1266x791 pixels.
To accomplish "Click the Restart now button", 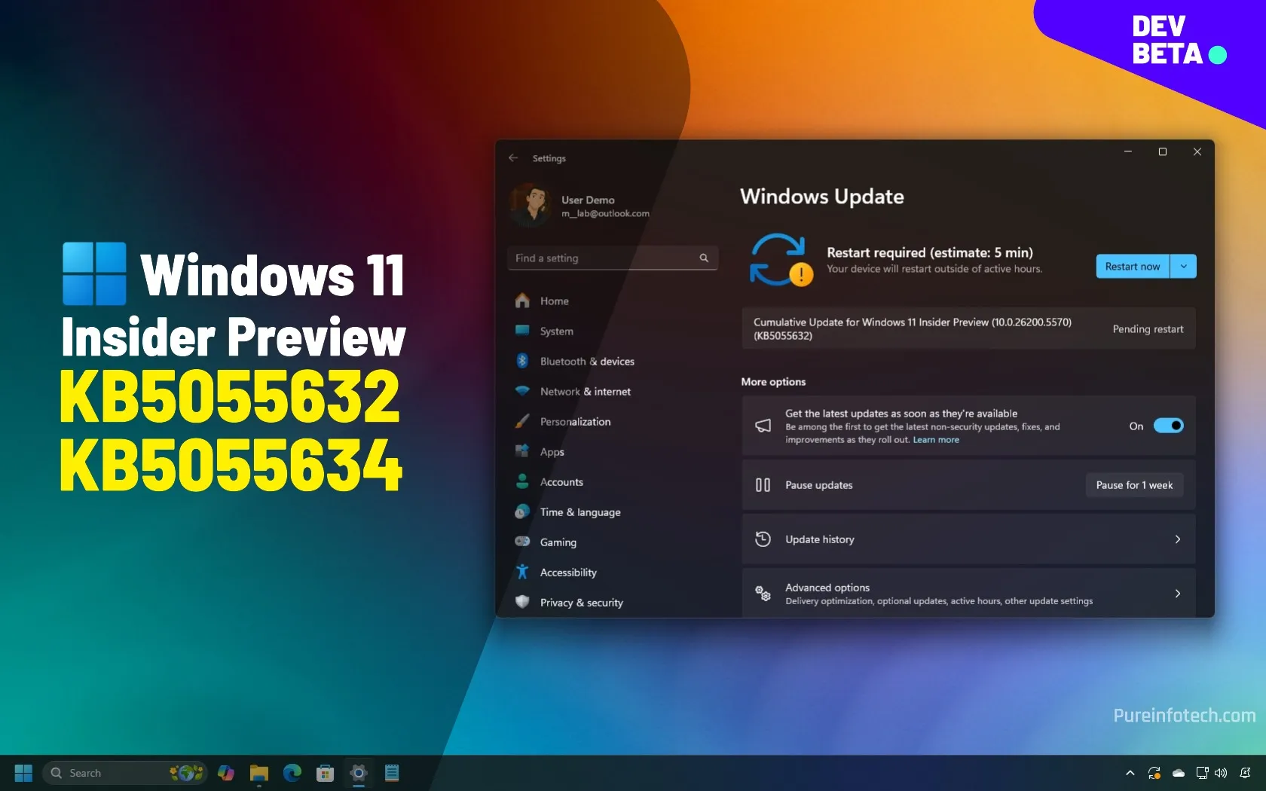I will coord(1133,266).
